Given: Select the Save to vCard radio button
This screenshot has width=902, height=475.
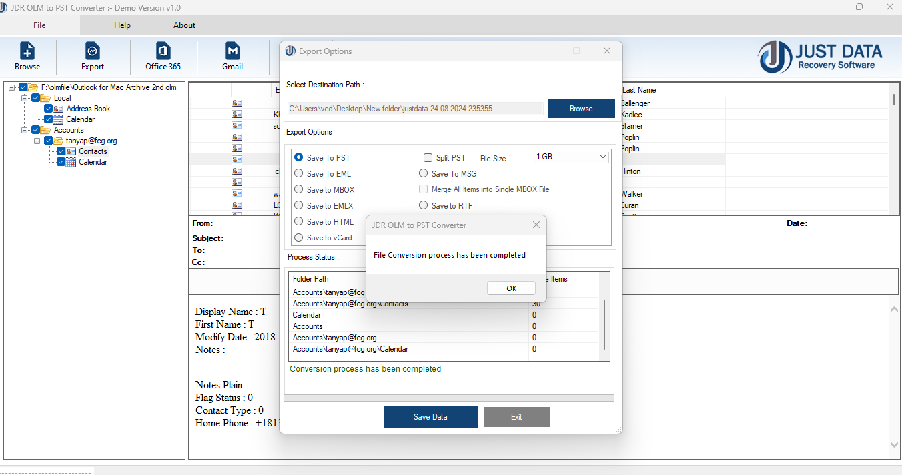Looking at the screenshot, I should tap(299, 237).
